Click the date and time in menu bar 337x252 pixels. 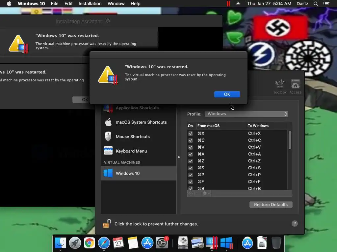269,4
